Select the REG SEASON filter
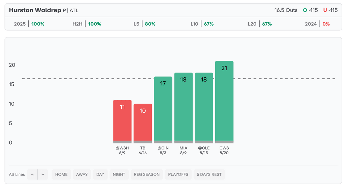The width and height of the screenshot is (346, 189). (x=147, y=174)
